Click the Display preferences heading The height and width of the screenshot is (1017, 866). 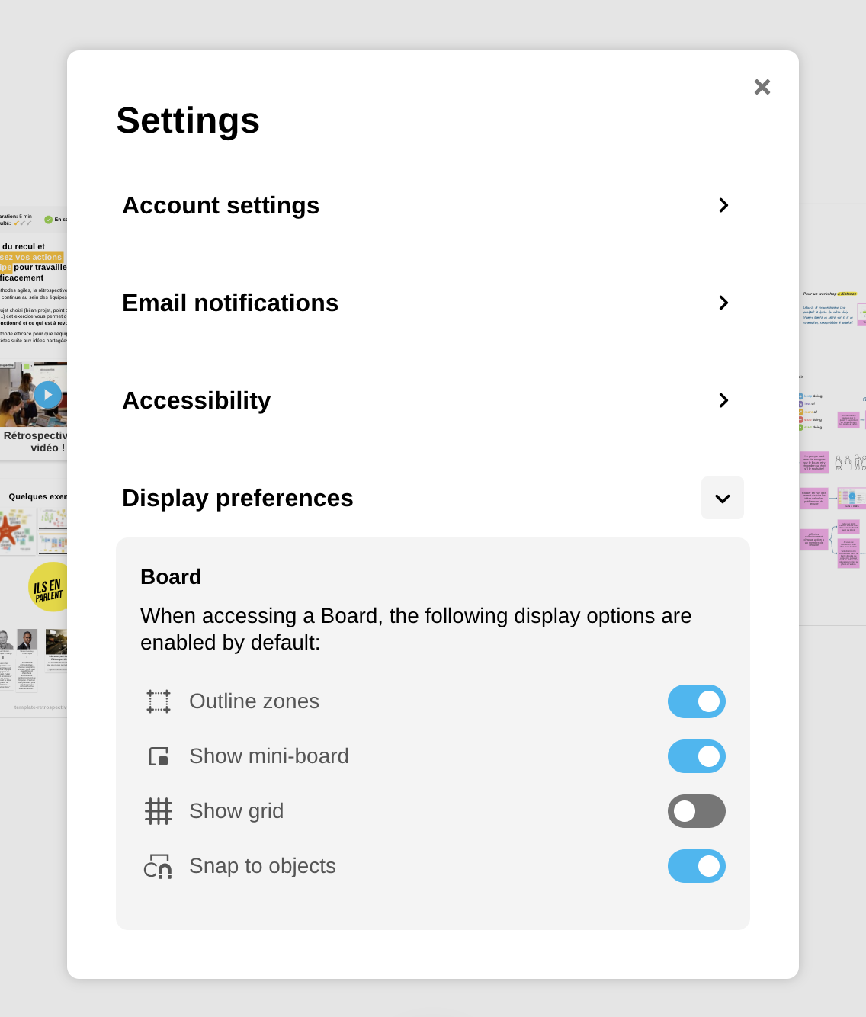238,498
